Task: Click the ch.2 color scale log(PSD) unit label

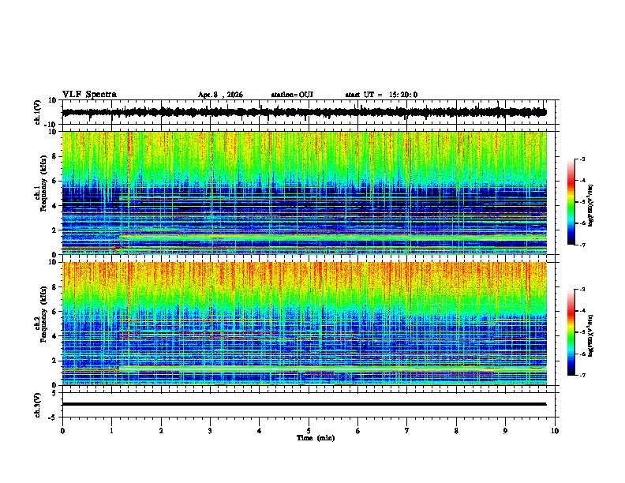Action: point(591,335)
